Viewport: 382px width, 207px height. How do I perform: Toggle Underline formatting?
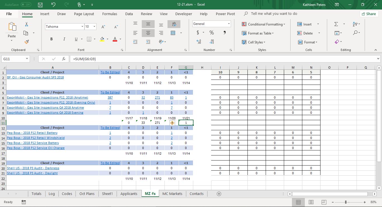tap(76, 39)
